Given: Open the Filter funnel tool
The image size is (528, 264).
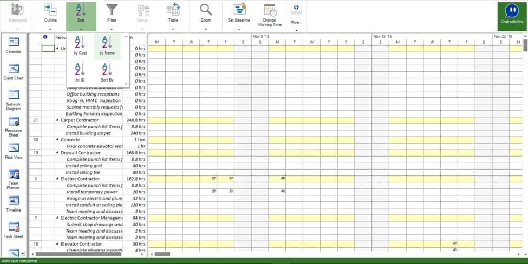Looking at the screenshot, I should (x=112, y=13).
